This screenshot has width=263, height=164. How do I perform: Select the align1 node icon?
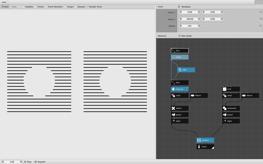point(173,121)
